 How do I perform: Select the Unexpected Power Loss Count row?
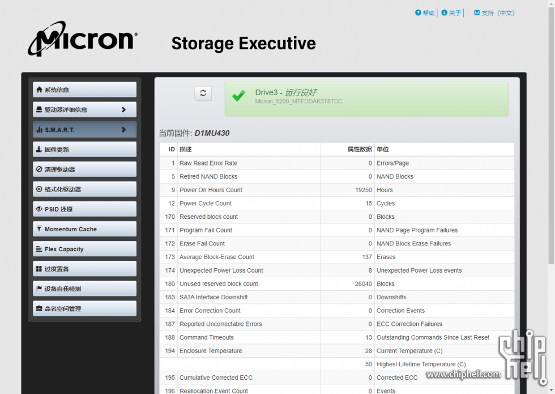click(337, 270)
